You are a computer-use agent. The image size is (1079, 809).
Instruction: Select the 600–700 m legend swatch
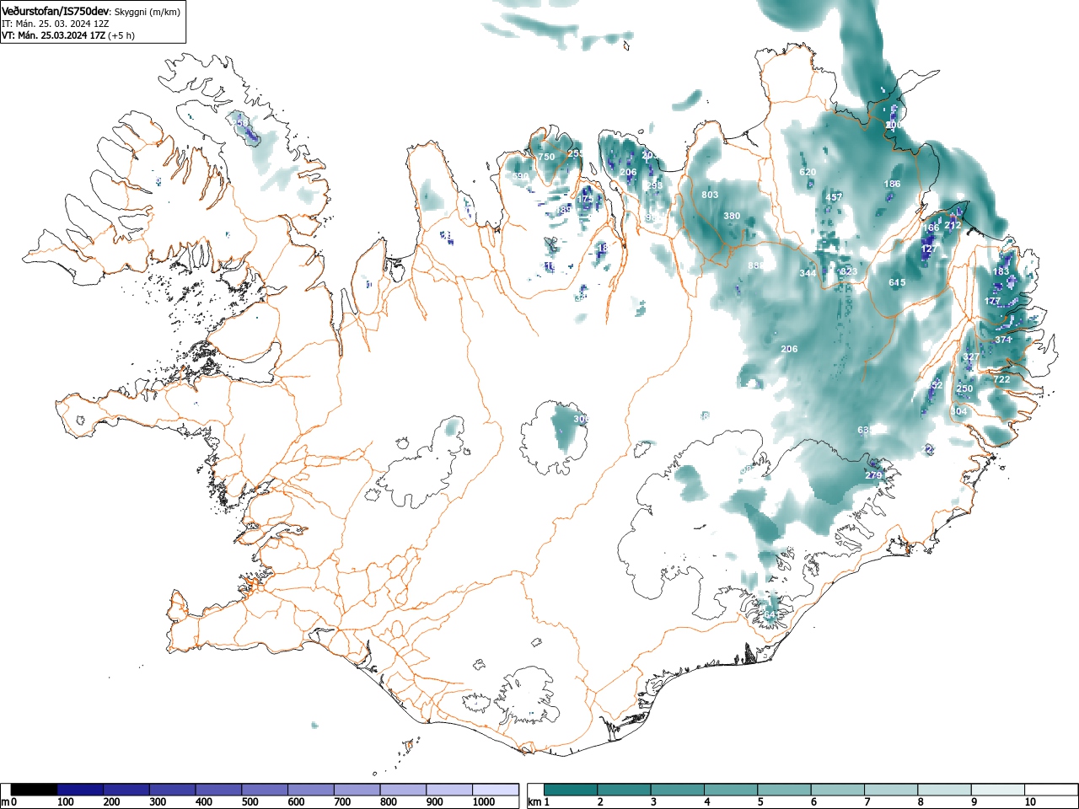click(x=311, y=790)
